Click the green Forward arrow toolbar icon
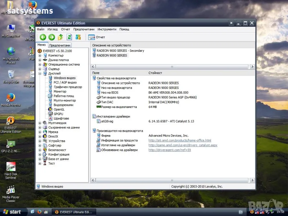The image size is (288, 216). click(x=51, y=37)
